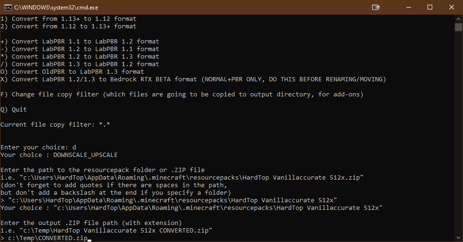Image resolution: width=463 pixels, height=242 pixels.
Task: Click the scrollbar down arrow
Action: coord(458,238)
